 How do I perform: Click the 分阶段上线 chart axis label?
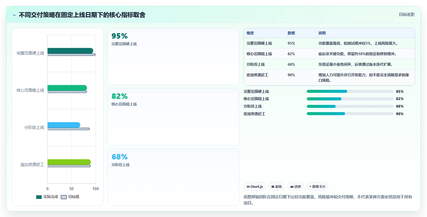(34, 127)
